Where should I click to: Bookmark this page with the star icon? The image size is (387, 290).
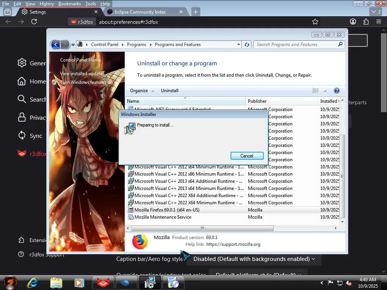[315, 22]
